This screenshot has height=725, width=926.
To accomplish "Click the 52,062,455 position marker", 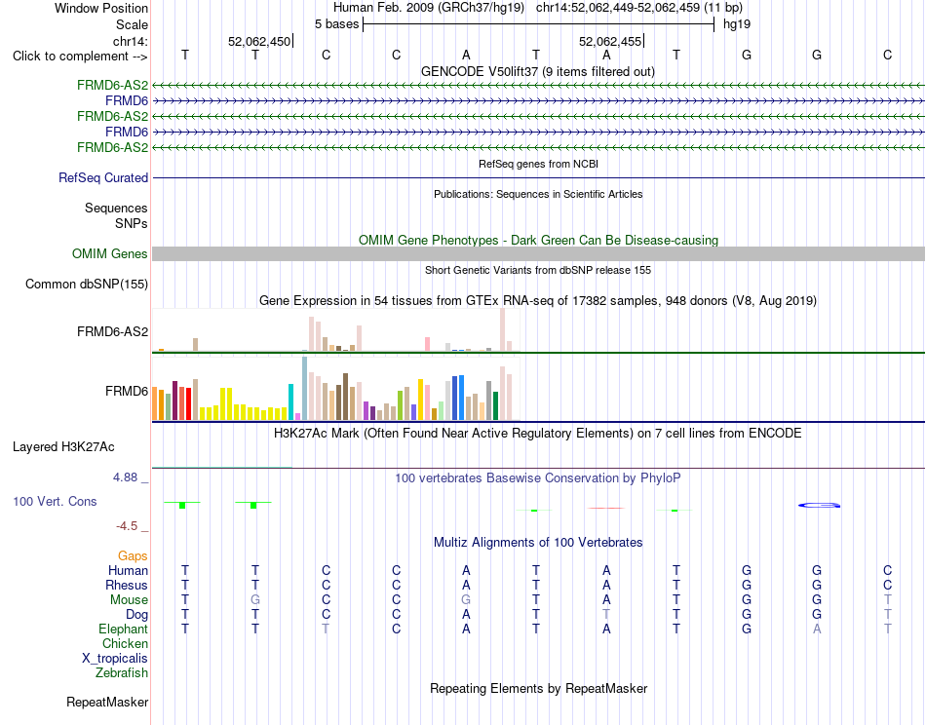I will pos(610,41).
